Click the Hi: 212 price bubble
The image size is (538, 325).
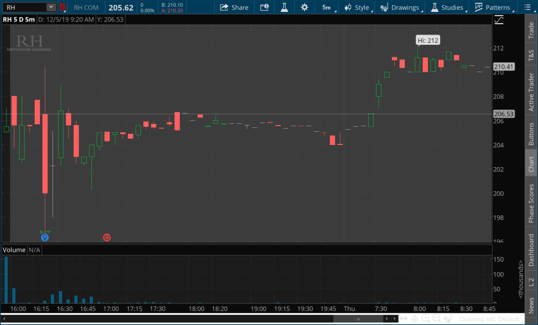428,40
